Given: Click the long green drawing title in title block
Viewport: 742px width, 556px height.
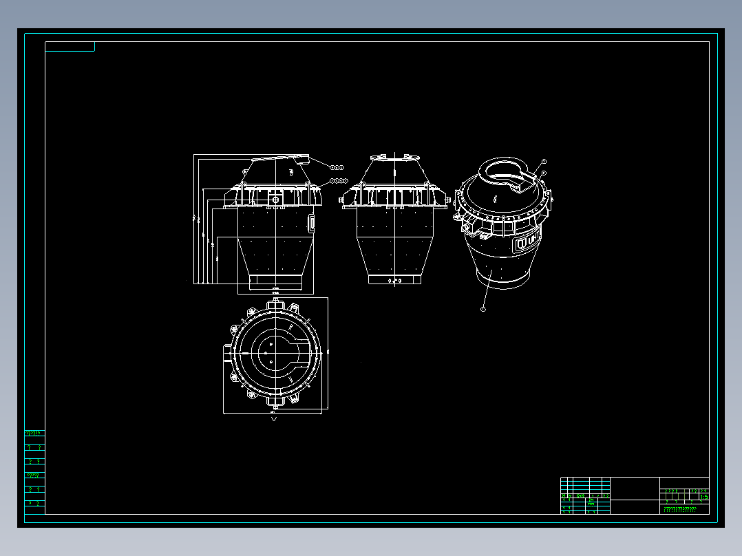Looking at the screenshot, I should [680, 509].
